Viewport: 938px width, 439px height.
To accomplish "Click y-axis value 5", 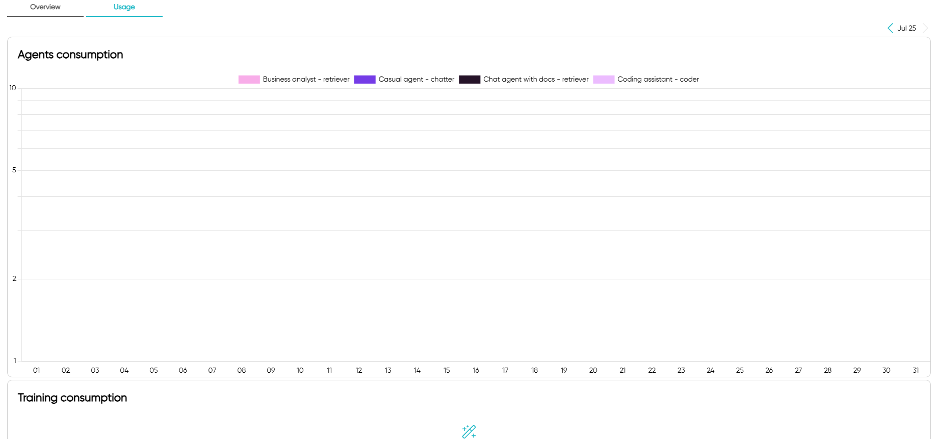I will click(x=14, y=170).
